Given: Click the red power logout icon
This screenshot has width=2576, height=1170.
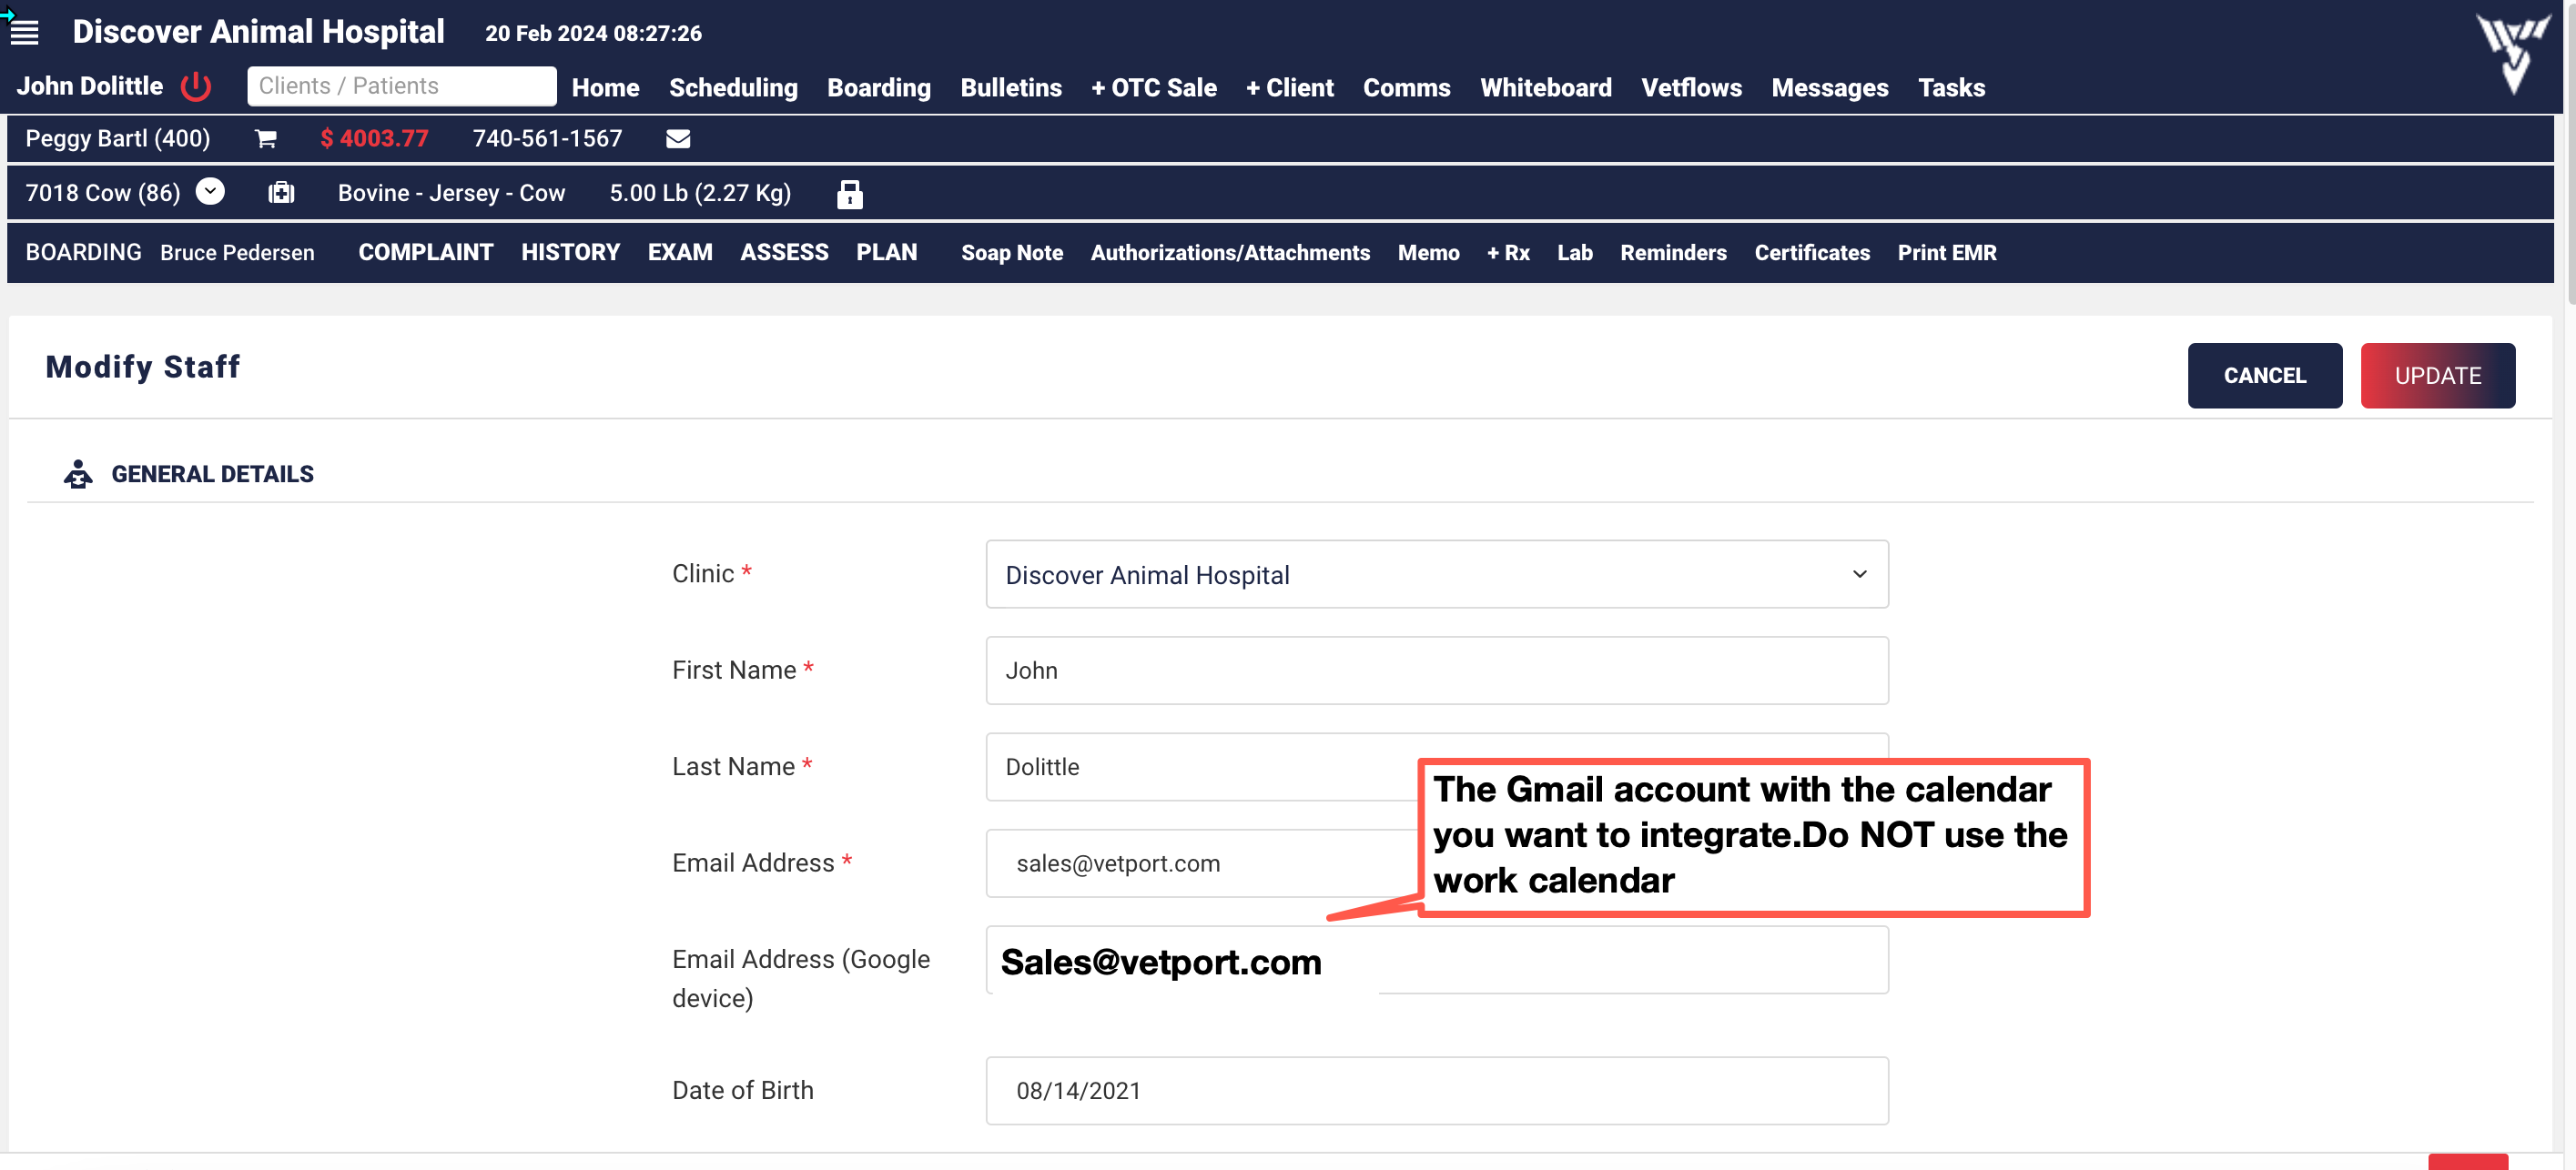Looking at the screenshot, I should [196, 87].
